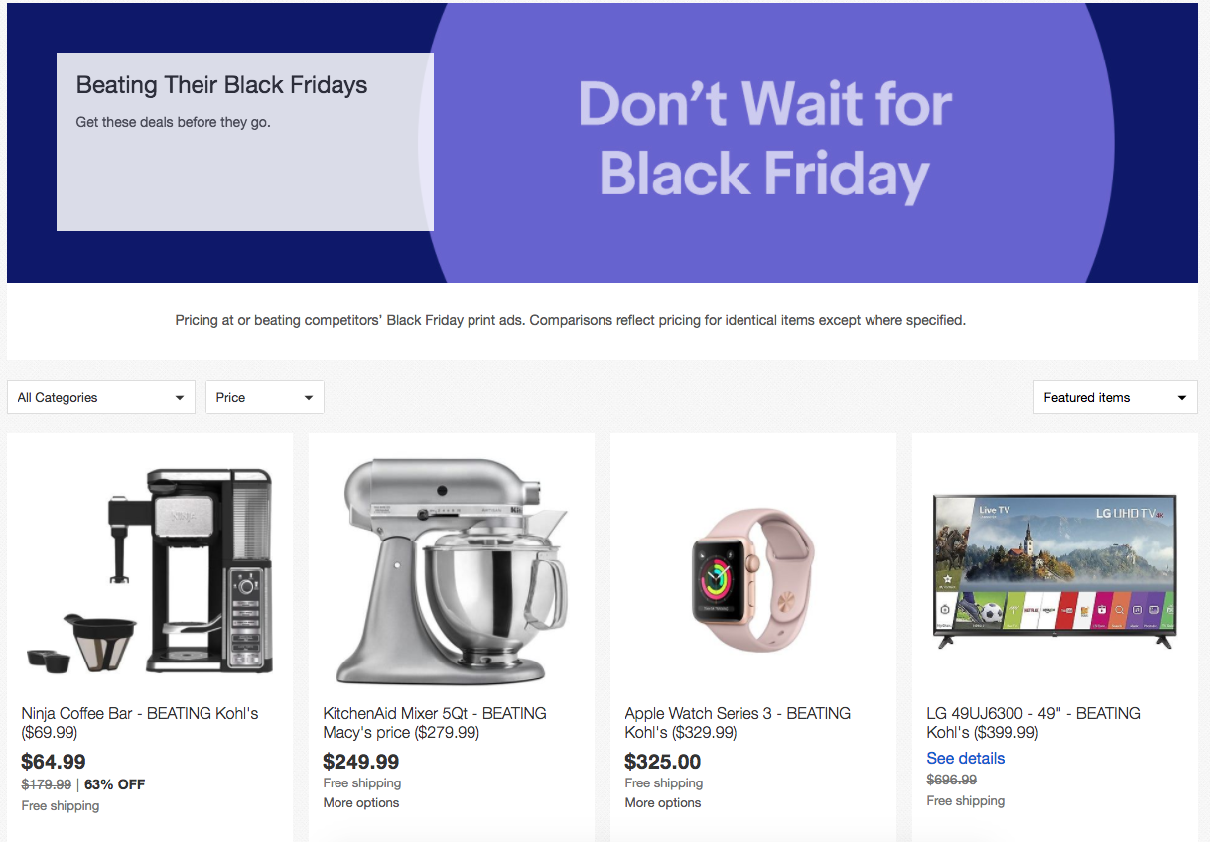Click the Don't Wait for Black Friday banner
The image size is (1210, 842).
click(x=765, y=142)
